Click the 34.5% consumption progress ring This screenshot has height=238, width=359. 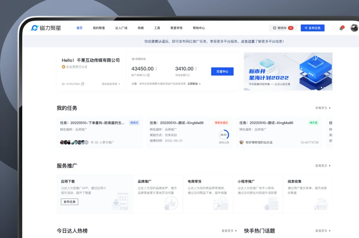point(224,134)
